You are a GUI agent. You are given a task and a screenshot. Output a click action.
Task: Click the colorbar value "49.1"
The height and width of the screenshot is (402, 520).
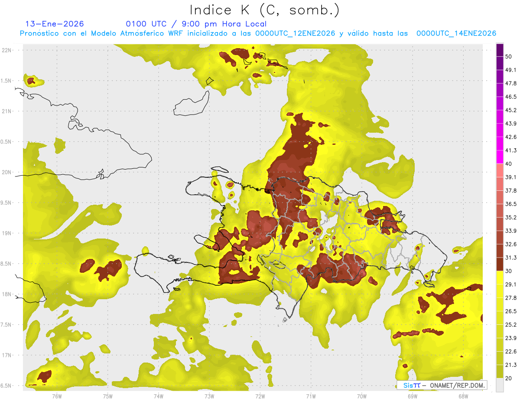coord(511,70)
